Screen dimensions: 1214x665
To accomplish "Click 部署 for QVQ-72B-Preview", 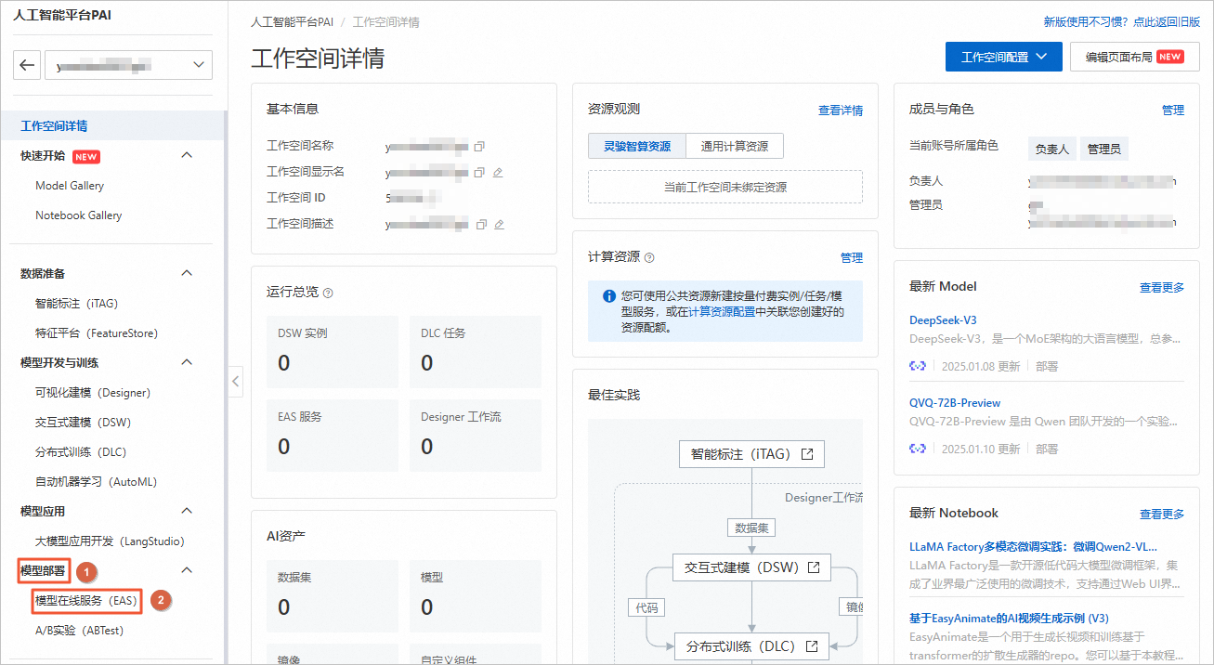I will pos(1047,449).
